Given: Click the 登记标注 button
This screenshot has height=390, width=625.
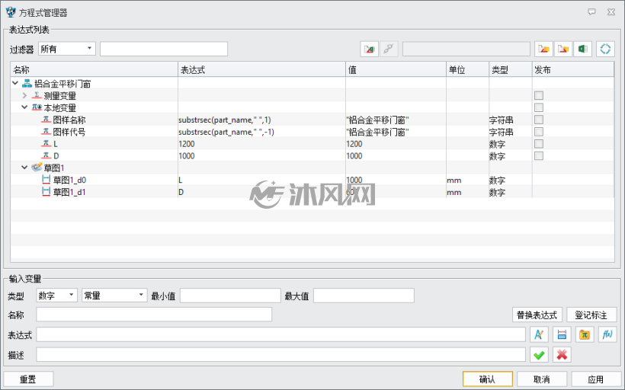Looking at the screenshot, I should (591, 315).
